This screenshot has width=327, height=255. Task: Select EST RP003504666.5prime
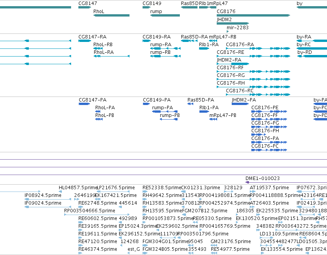point(97,215)
